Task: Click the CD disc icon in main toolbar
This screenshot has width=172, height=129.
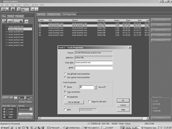Action: point(7,9)
